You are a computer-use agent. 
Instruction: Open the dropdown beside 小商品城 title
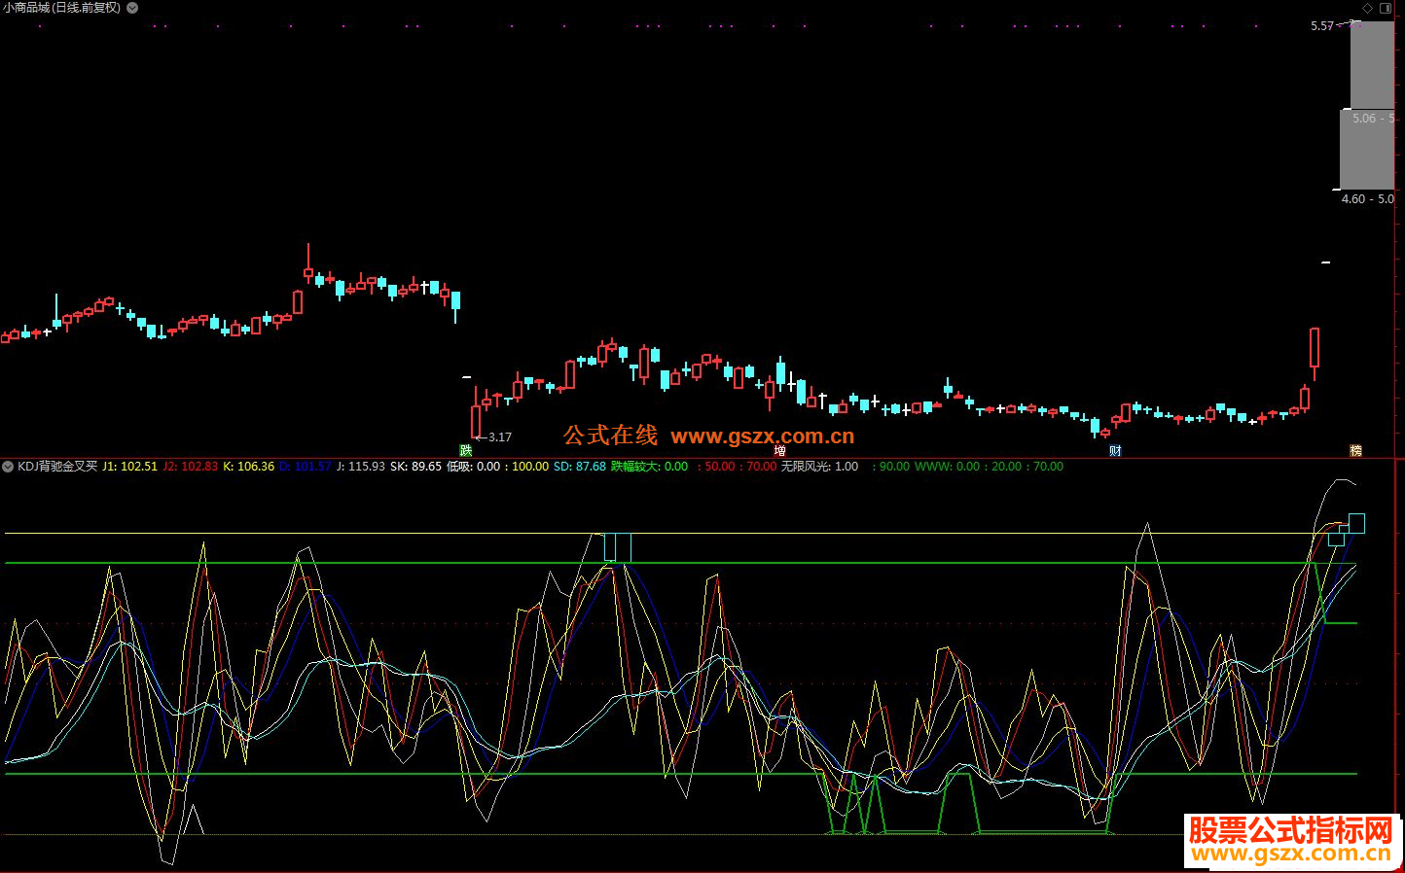[x=132, y=8]
